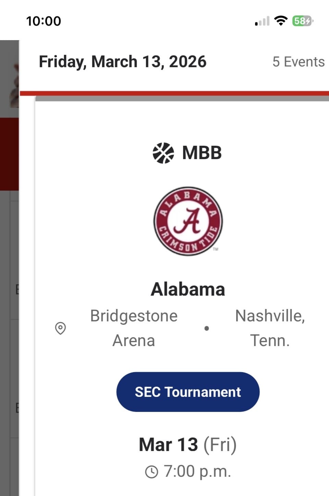Click the Alabama team name
This screenshot has width=329, height=496.
pos(188,289)
